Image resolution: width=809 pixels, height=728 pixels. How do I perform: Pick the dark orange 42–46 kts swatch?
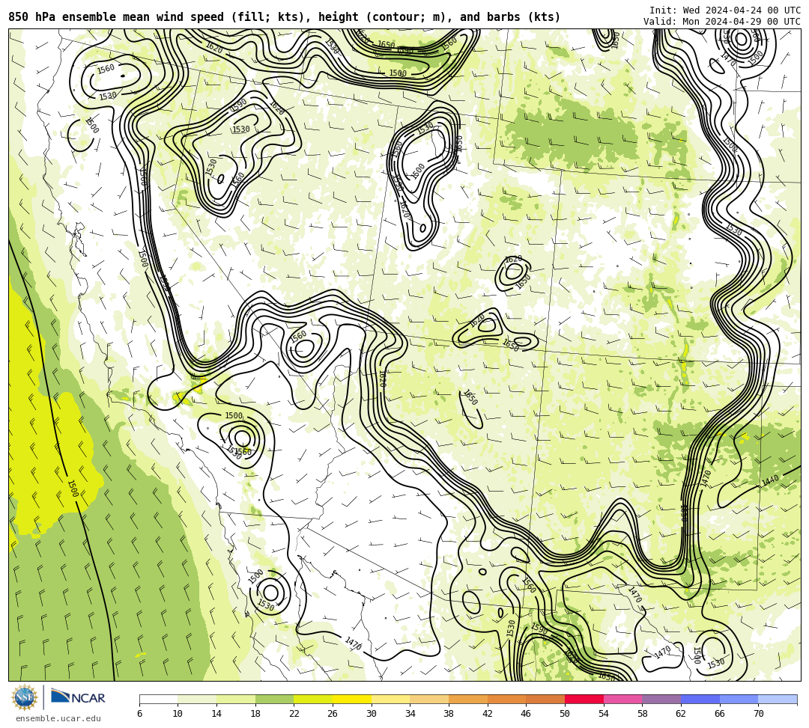coord(506,699)
